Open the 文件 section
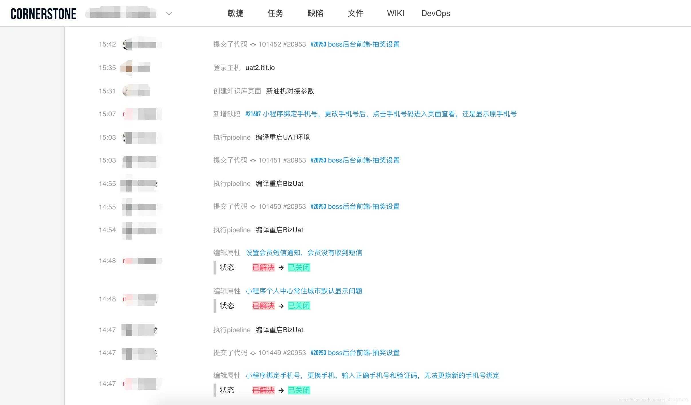This screenshot has width=691, height=405. coord(356,13)
